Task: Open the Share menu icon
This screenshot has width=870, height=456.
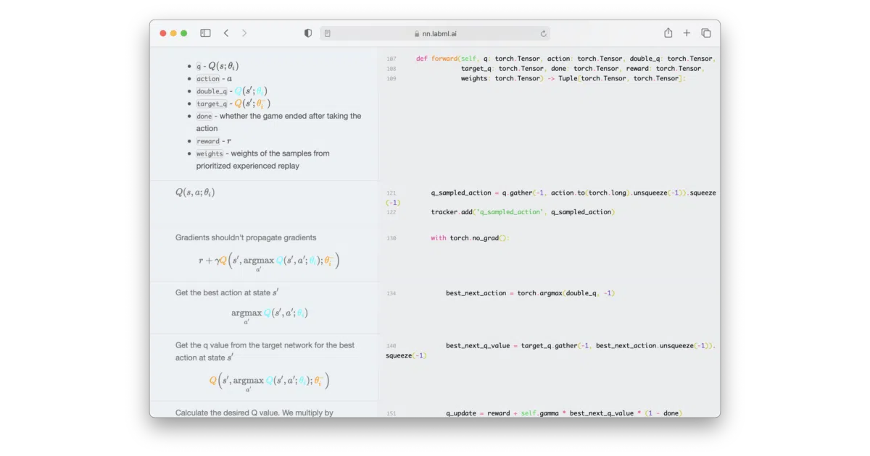Action: pyautogui.click(x=668, y=33)
